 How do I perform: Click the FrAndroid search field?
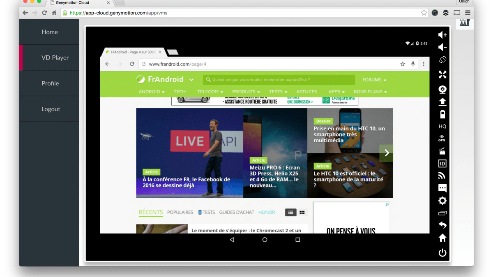click(x=279, y=80)
